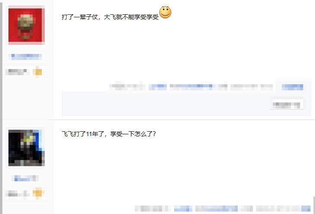This screenshot has height=214, width=315.
Task: Click long blue client link in first post footer
Action: [x=191, y=87]
